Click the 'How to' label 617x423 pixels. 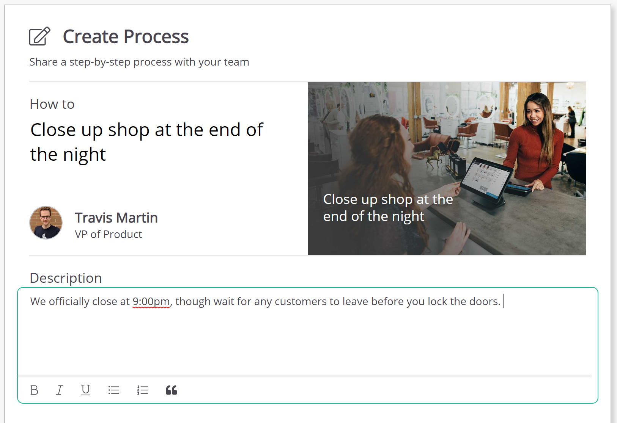pos(52,104)
